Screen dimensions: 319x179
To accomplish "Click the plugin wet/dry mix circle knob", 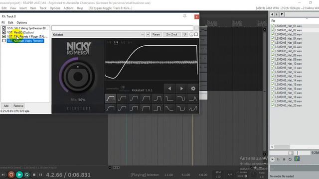I will pyautogui.click(x=191, y=35).
